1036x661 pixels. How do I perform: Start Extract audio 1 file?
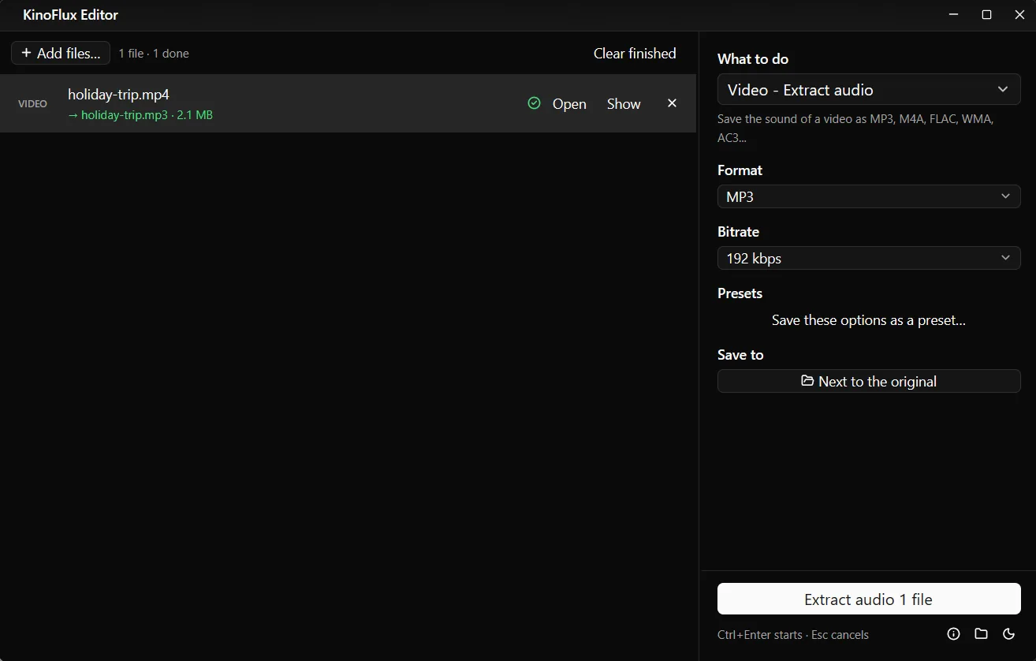tap(869, 599)
